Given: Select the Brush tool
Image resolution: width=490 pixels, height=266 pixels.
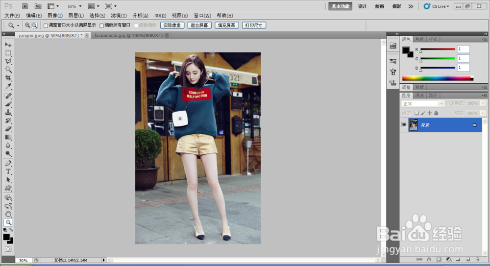Looking at the screenshot, I should (x=8, y=104).
